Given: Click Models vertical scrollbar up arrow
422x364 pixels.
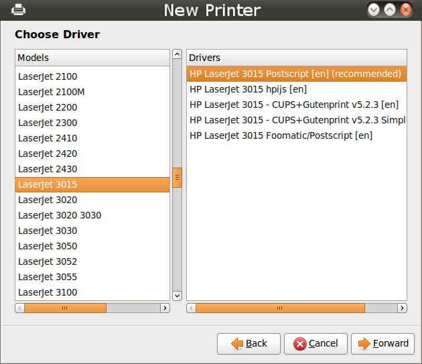Looking at the screenshot, I should [177, 54].
